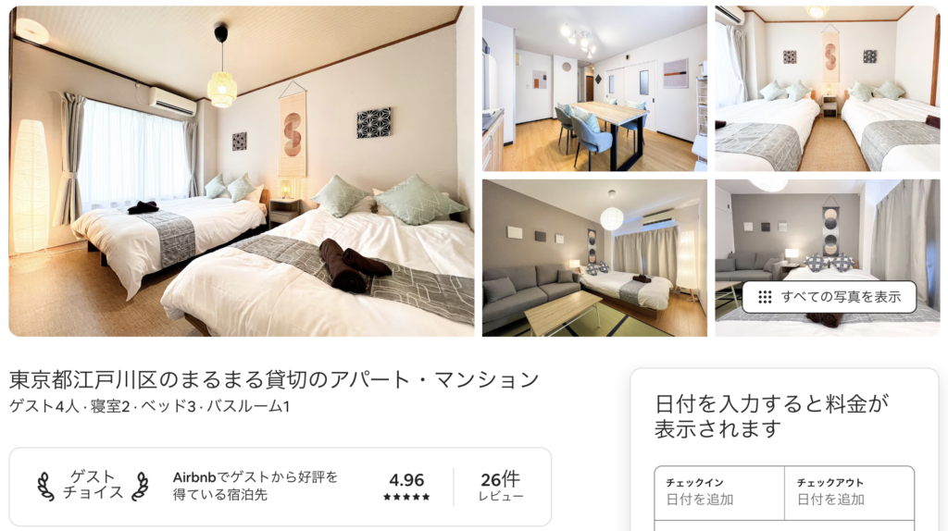The width and height of the screenshot is (948, 531).
Task: Click the listing title 東京都江戸川区のまるまる貸切
Action: pos(274,379)
